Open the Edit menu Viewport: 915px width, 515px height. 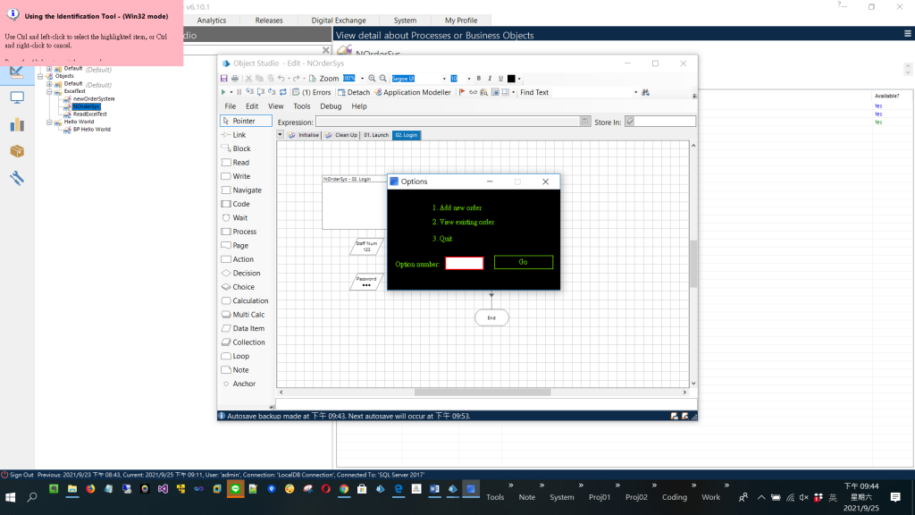click(x=252, y=106)
